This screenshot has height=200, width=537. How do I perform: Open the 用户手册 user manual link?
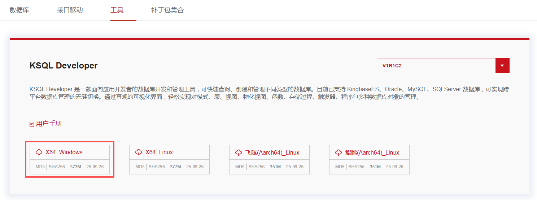49,124
